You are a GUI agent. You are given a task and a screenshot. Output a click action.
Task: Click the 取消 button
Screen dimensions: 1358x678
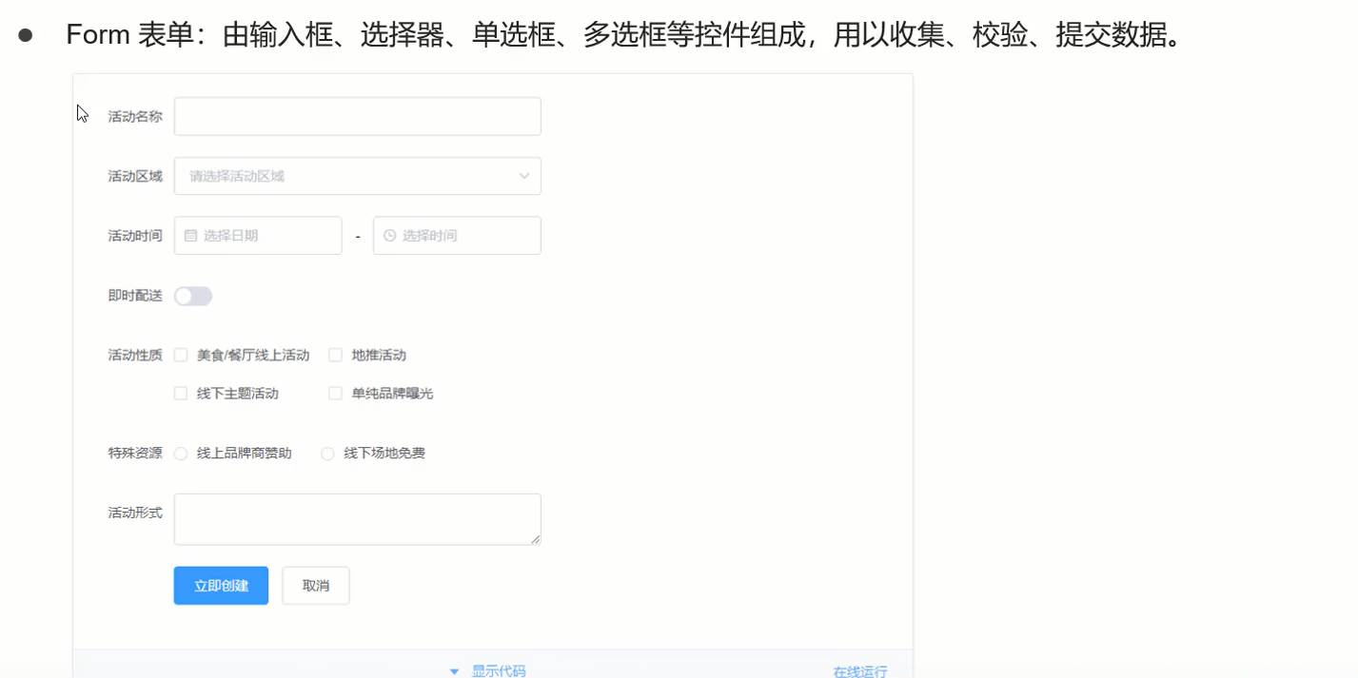(x=315, y=585)
